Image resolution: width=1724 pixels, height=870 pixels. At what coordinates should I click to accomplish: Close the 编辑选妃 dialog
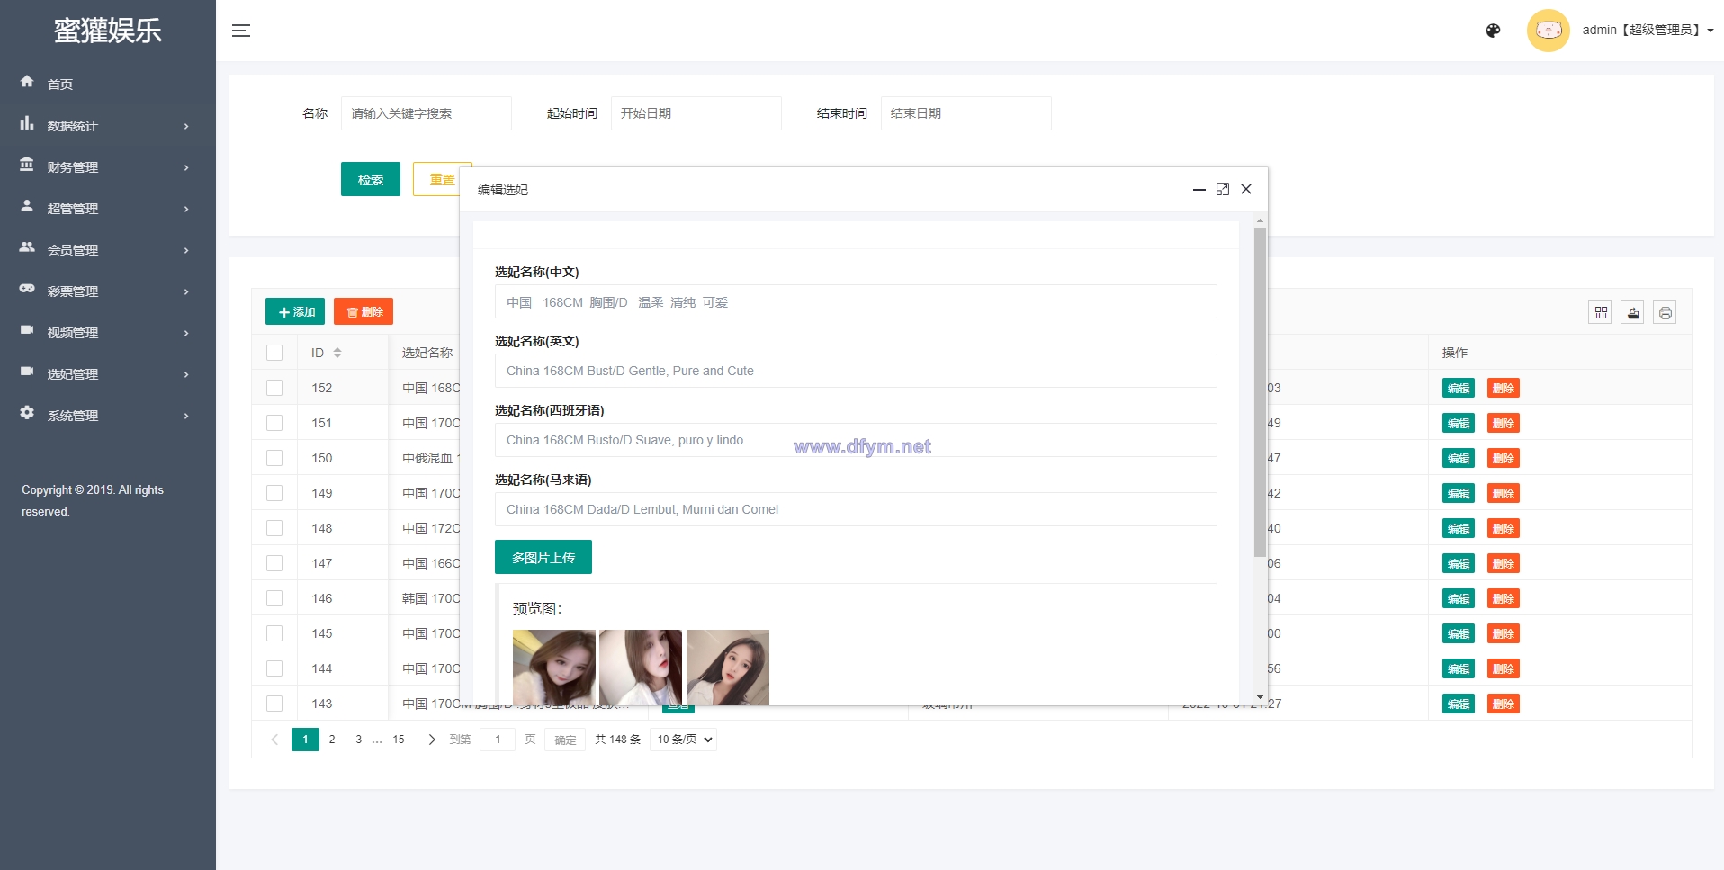click(x=1246, y=189)
